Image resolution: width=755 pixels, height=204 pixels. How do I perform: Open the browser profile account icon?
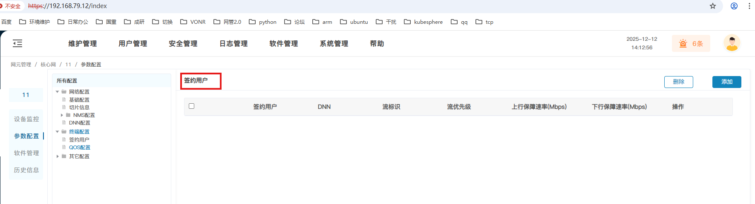[x=734, y=6]
